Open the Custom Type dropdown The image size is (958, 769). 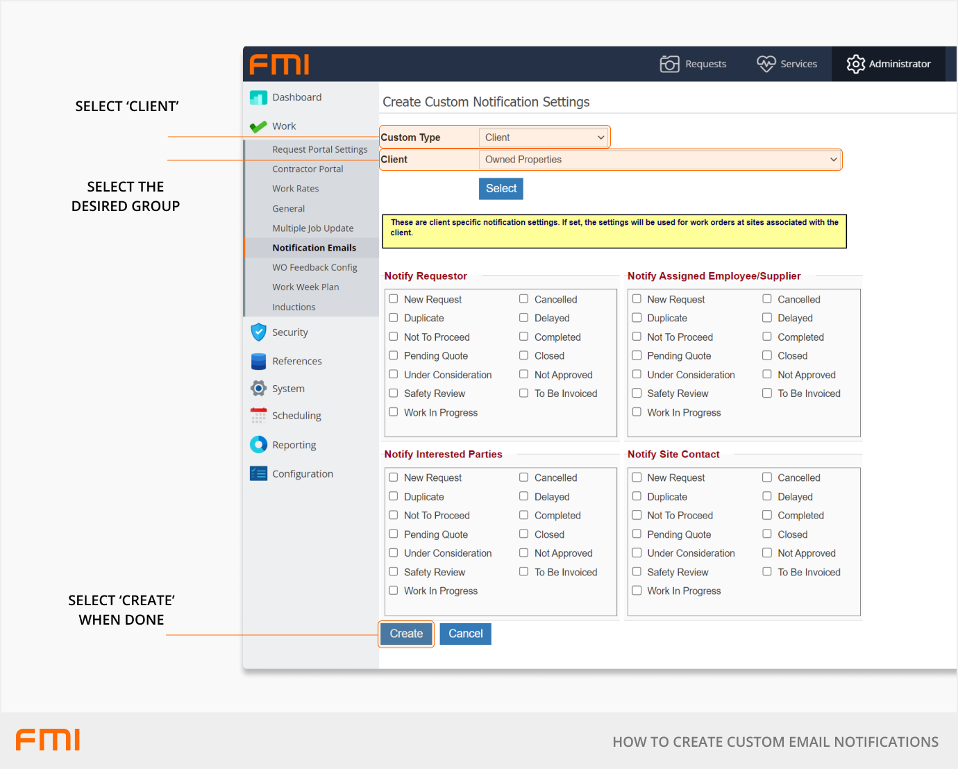[544, 137]
